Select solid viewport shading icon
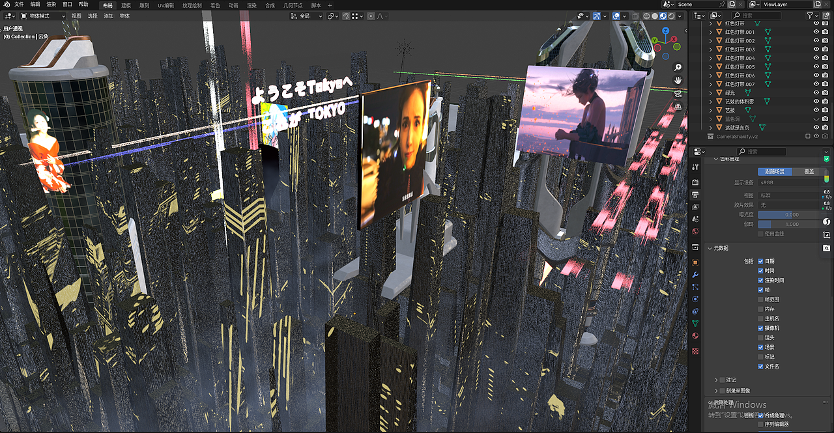The height and width of the screenshot is (433, 834). coord(655,16)
